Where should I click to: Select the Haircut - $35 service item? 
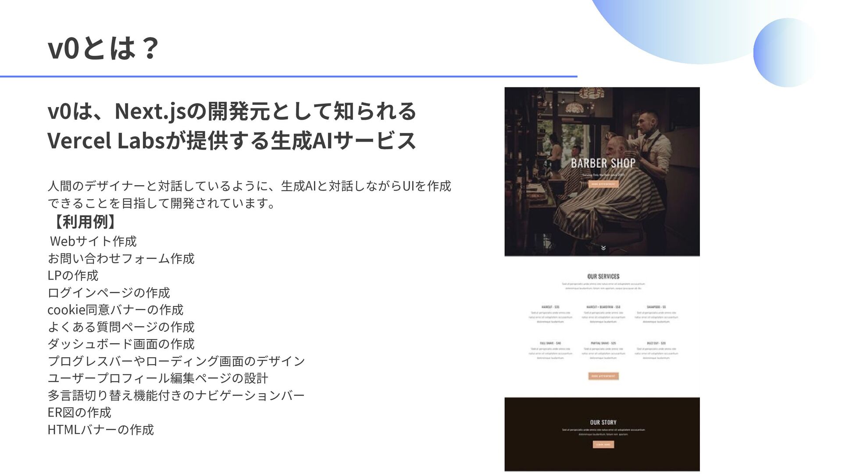click(550, 307)
